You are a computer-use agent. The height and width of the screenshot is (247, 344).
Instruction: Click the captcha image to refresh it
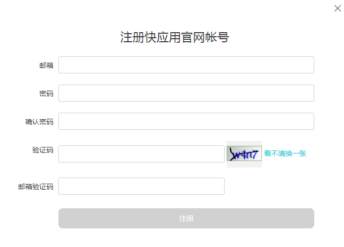[x=244, y=153]
